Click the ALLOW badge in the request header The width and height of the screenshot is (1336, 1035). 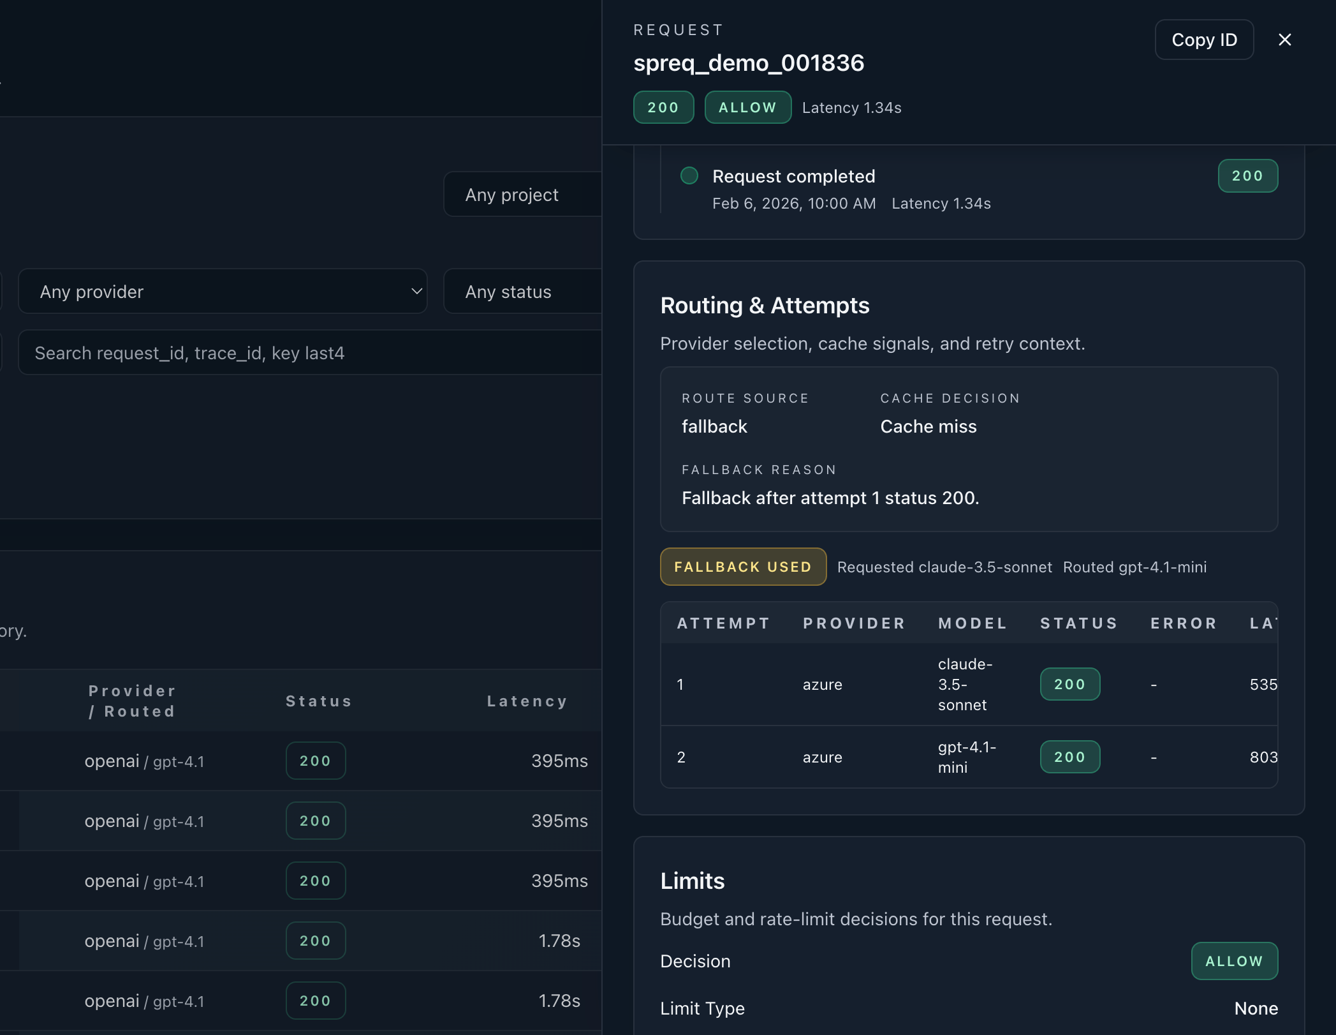tap(747, 107)
